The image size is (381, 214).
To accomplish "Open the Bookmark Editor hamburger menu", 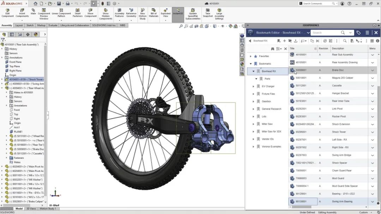I will (x=367, y=32).
